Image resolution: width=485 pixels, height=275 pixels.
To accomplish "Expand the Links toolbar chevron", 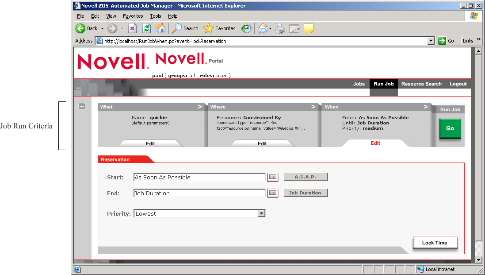I will (479, 39).
